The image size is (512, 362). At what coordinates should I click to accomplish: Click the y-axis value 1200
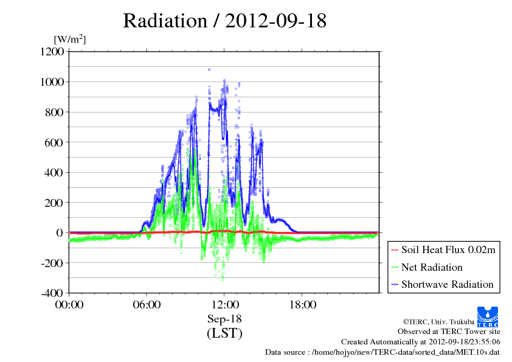click(52, 52)
